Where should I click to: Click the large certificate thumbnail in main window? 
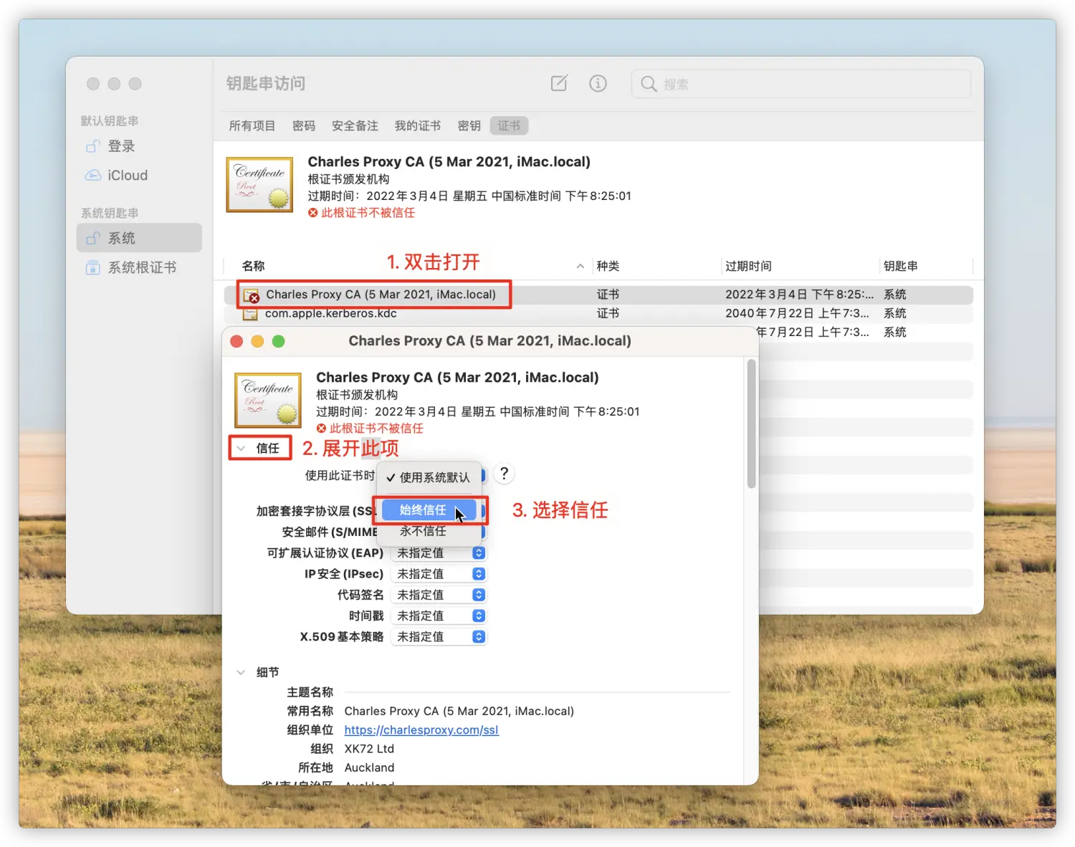[x=259, y=185]
